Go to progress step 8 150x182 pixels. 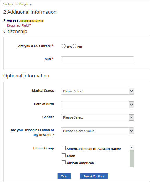(42, 21)
